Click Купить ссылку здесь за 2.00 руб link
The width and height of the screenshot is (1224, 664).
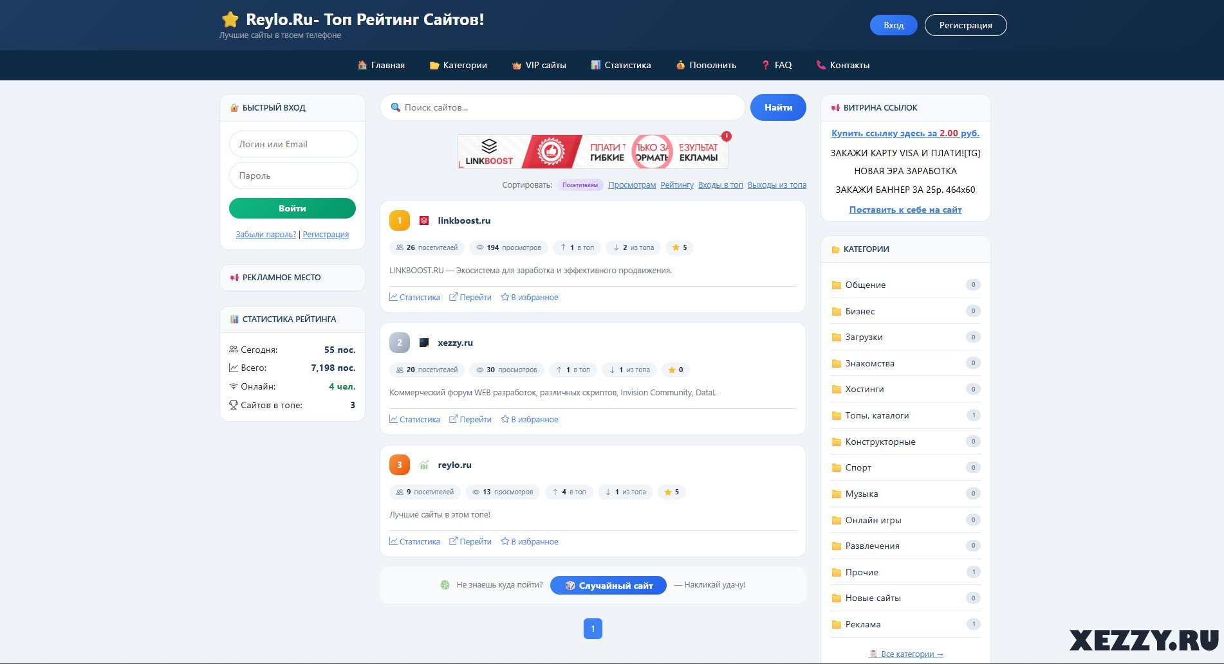coord(905,133)
